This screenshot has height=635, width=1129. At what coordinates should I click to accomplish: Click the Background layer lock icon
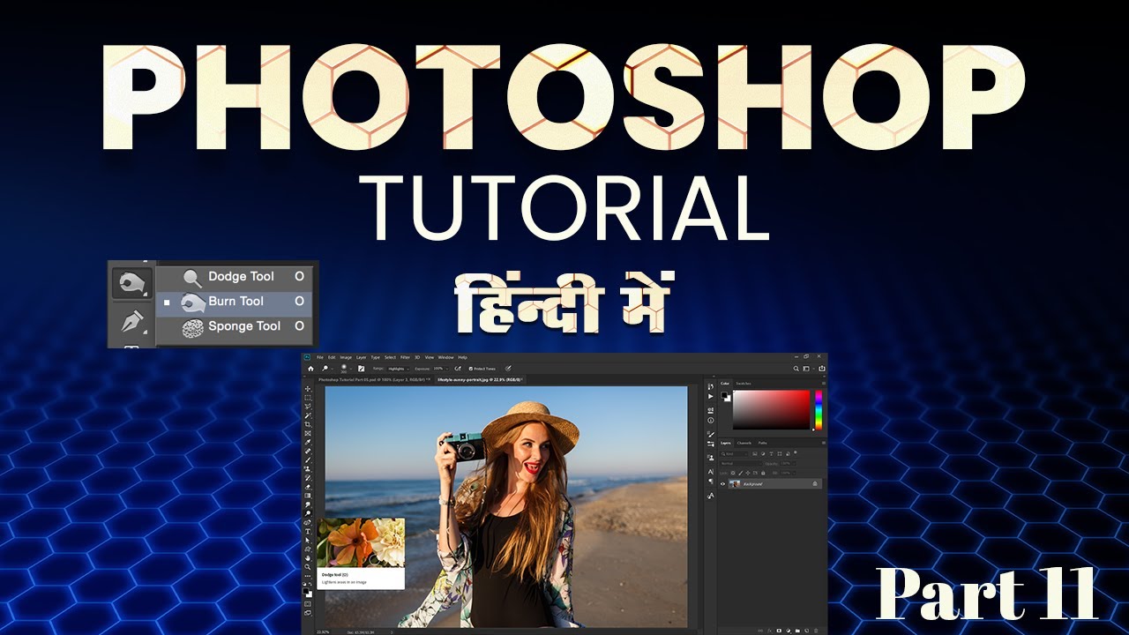click(815, 483)
